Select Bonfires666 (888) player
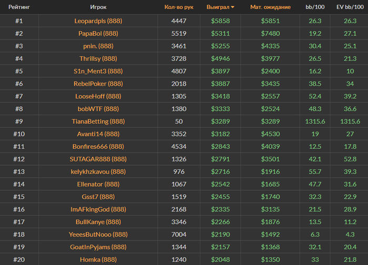 98,146
